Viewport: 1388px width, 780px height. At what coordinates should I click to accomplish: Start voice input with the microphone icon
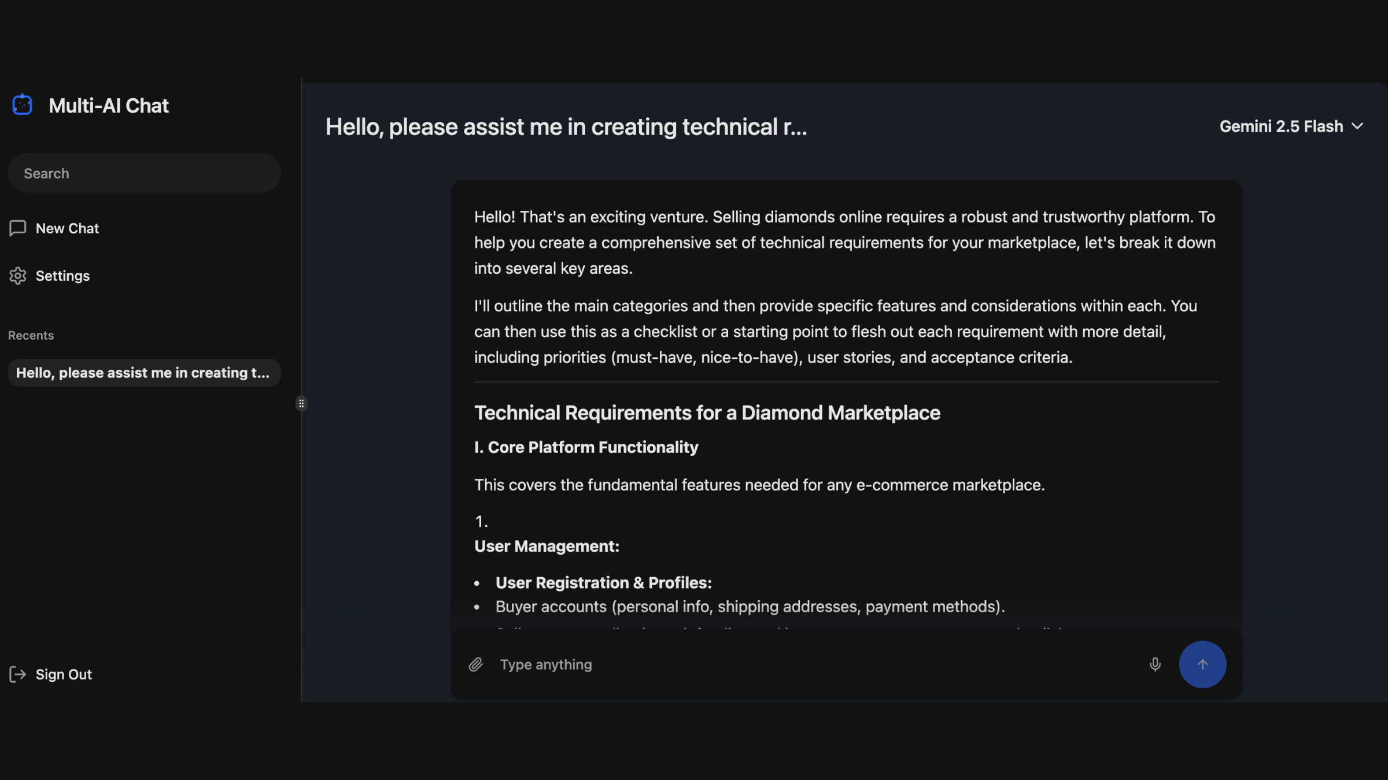coord(1155,664)
